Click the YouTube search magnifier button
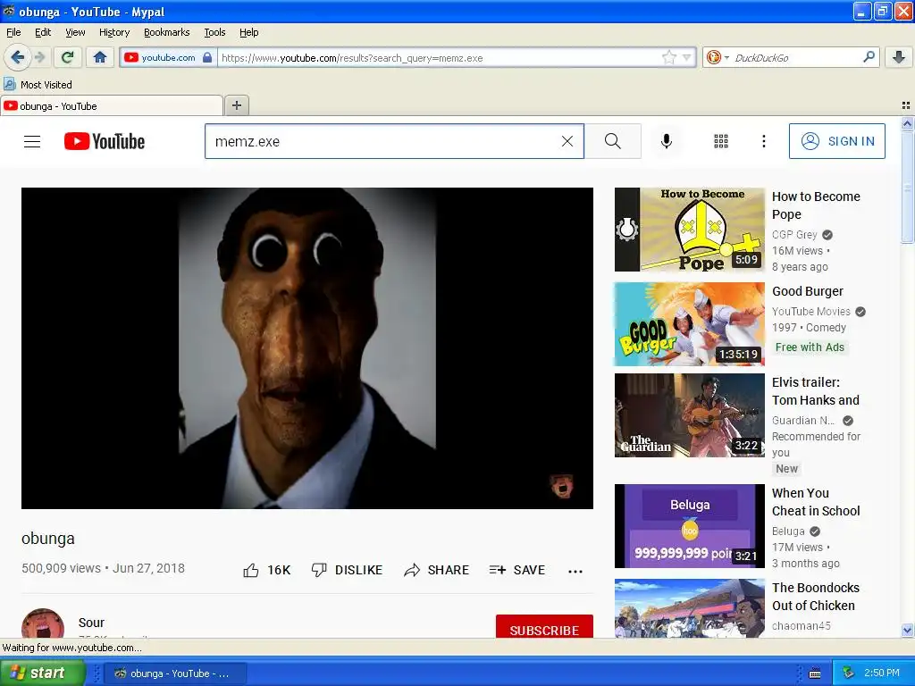The height and width of the screenshot is (686, 915). click(x=613, y=141)
